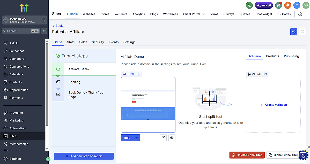The image size is (310, 164).
Task: Click Clone Funnel Step
Action: point(283,155)
